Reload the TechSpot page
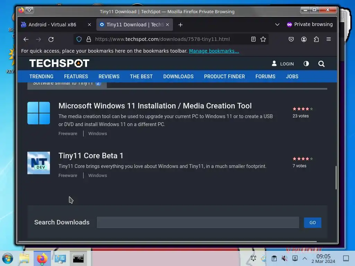Viewport: 355px width, 266px height. point(51,39)
